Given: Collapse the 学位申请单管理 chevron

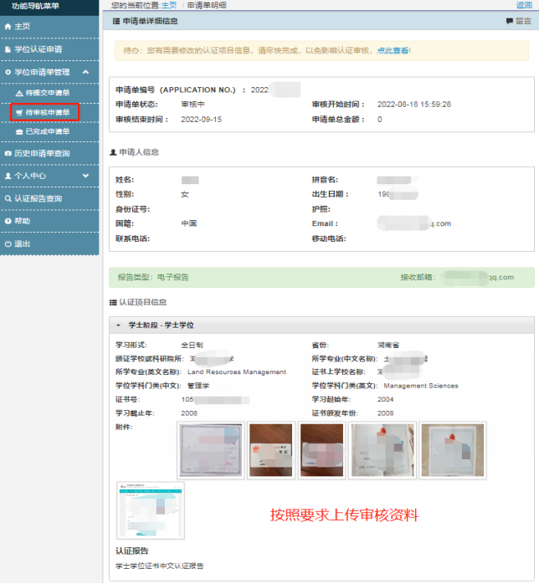Looking at the screenshot, I should click(85, 73).
